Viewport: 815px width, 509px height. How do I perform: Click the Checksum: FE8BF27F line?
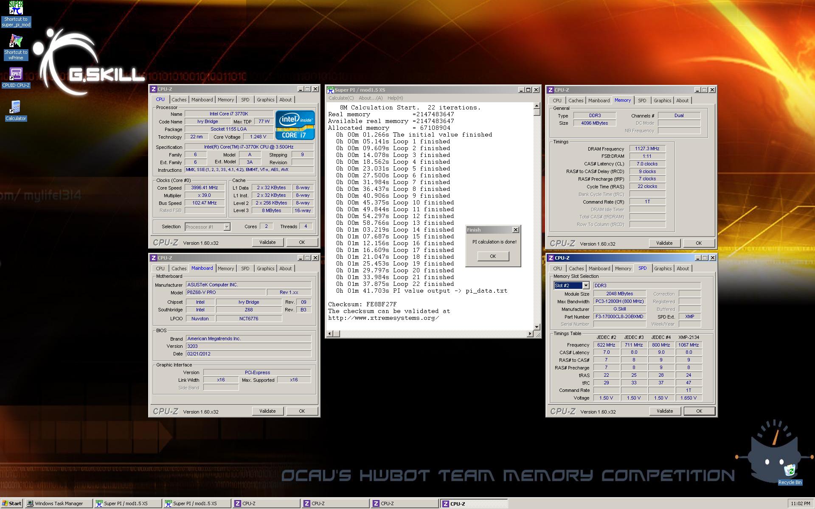pyautogui.click(x=363, y=304)
